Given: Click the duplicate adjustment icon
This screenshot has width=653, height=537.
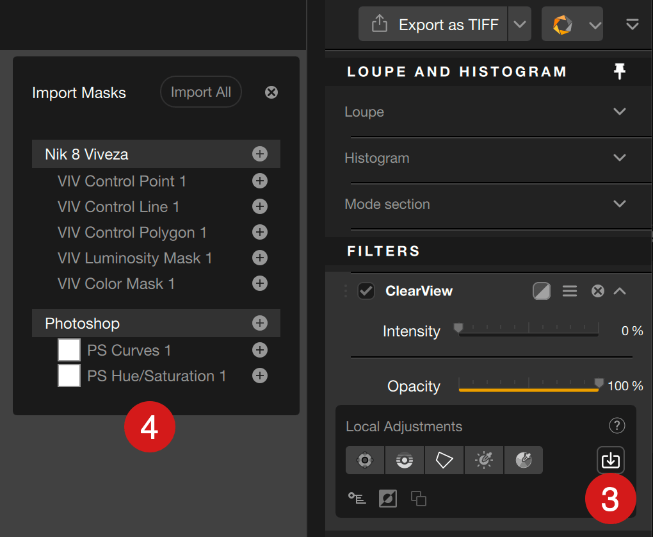Looking at the screenshot, I should click(419, 499).
